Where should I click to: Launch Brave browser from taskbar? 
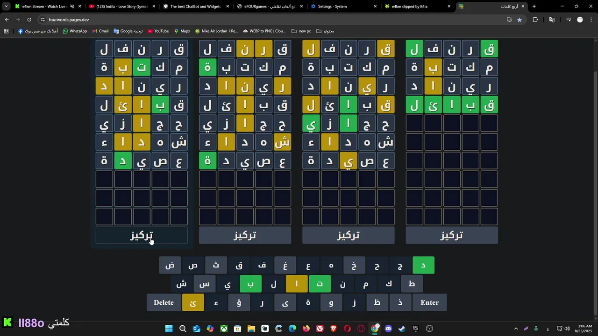pos(334,329)
